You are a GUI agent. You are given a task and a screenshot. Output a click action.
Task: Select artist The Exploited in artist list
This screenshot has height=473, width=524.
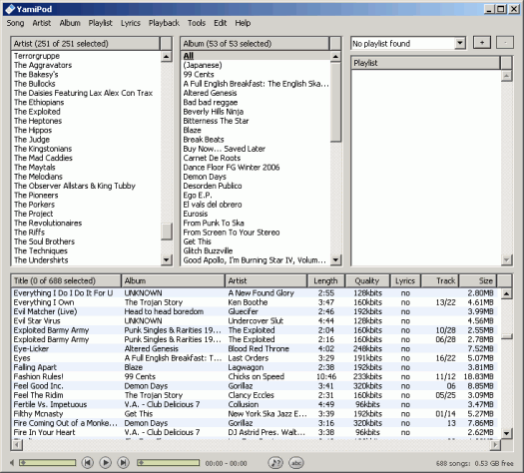click(x=86, y=112)
